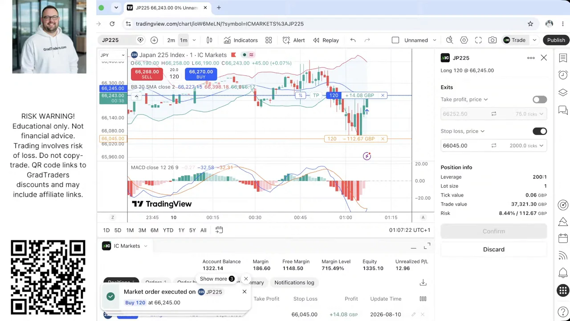
Task: Switch to the 2m interval
Action: pos(171,40)
